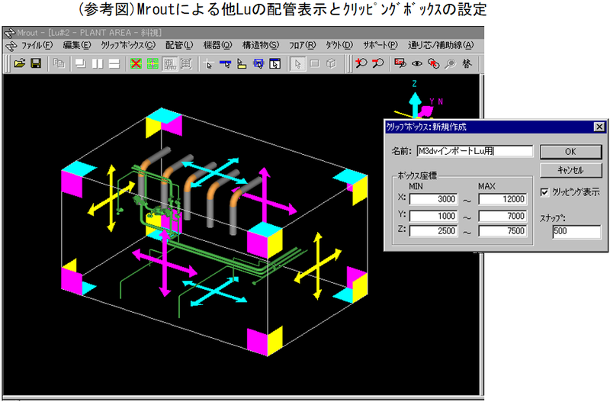Viewport: 610px width, 402px height.
Task: Click the Open folder toolbar icon
Action: point(20,64)
